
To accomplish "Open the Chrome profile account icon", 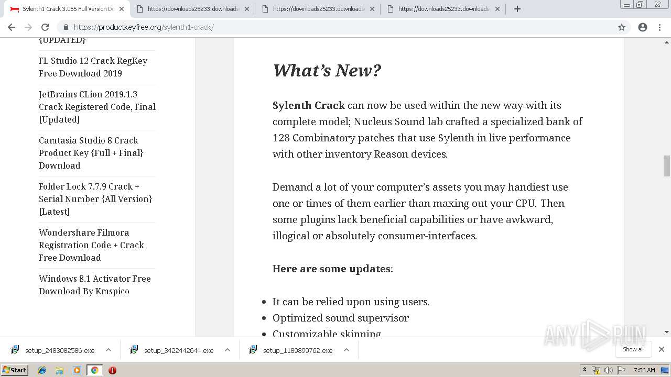I will click(x=643, y=27).
